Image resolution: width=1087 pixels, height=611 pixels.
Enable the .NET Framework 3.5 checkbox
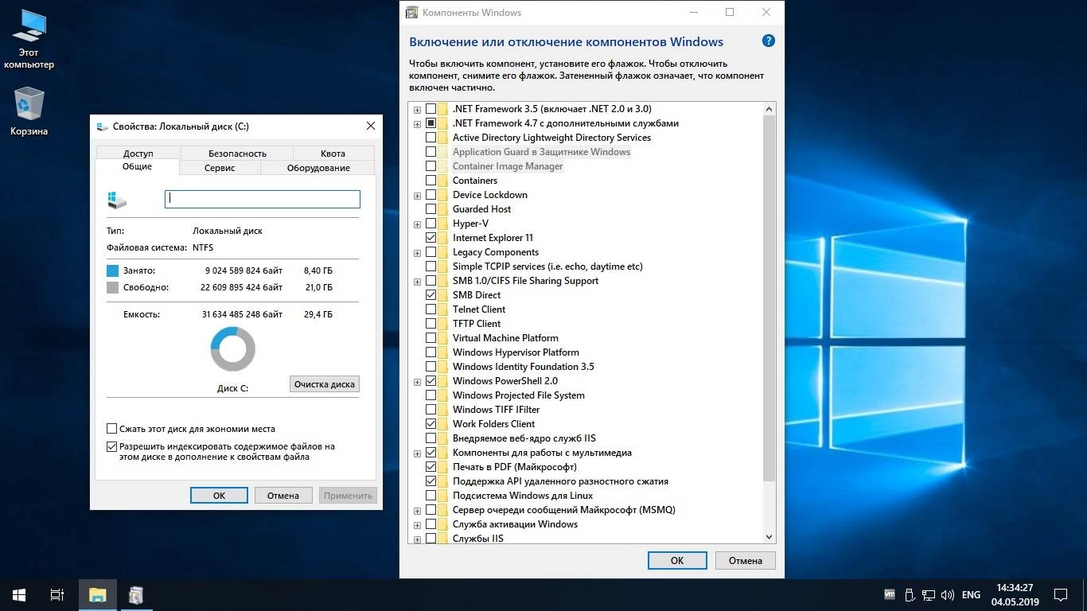[x=431, y=109]
